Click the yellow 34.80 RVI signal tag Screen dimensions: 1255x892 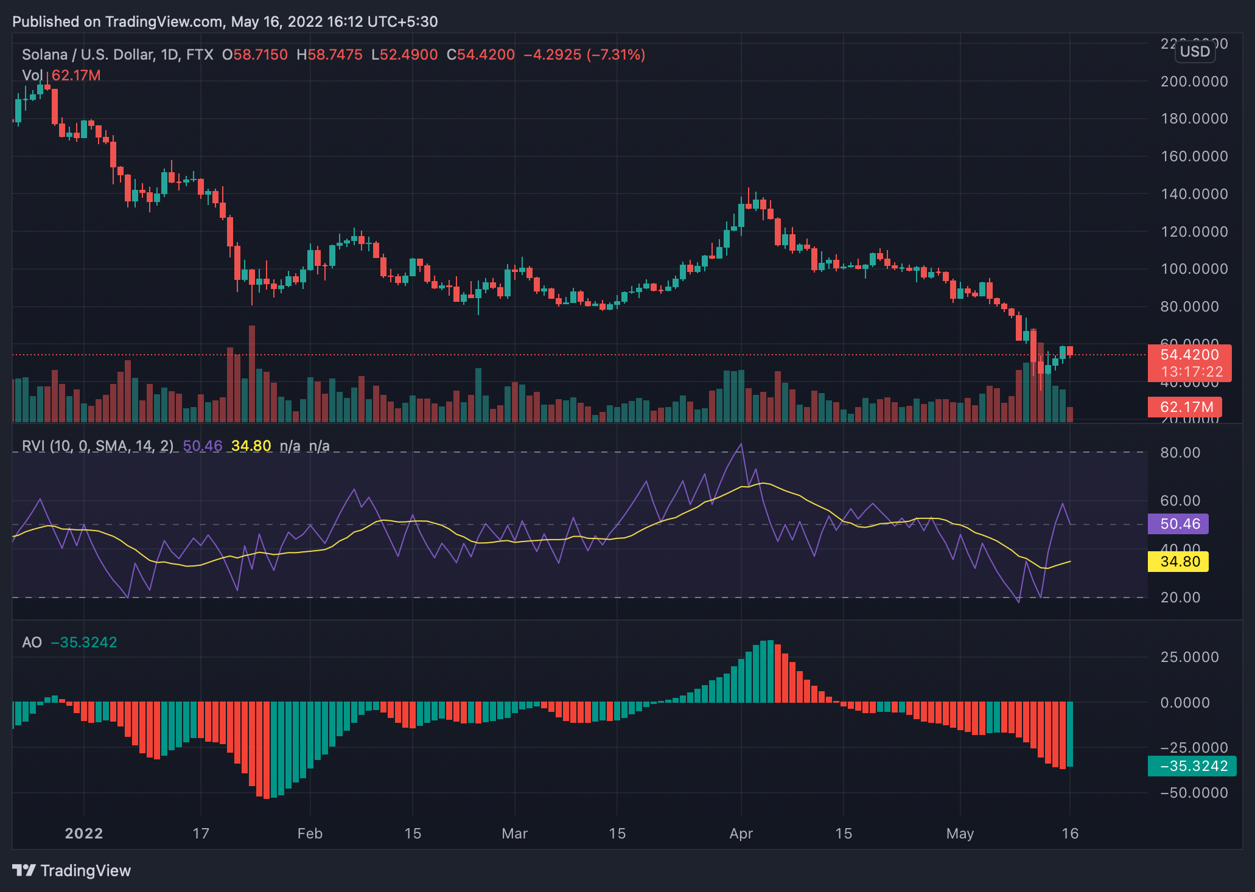pos(1178,562)
